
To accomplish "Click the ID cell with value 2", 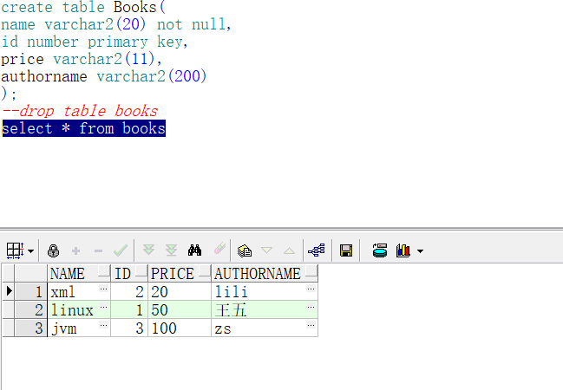I will [129, 292].
